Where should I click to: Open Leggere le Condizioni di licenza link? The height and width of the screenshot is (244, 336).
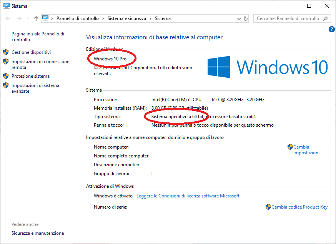click(x=188, y=196)
